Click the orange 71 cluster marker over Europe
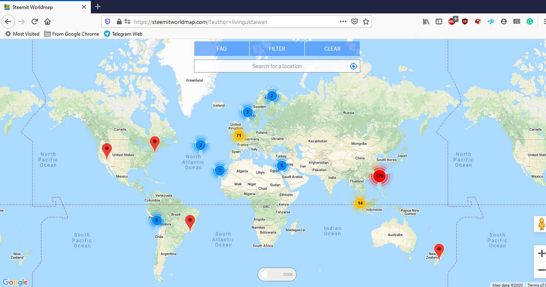 pyautogui.click(x=239, y=135)
